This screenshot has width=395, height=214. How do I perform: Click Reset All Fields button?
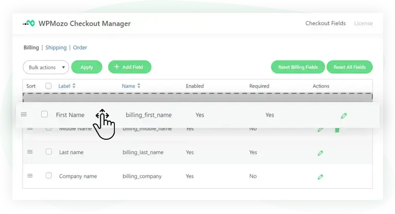349,67
